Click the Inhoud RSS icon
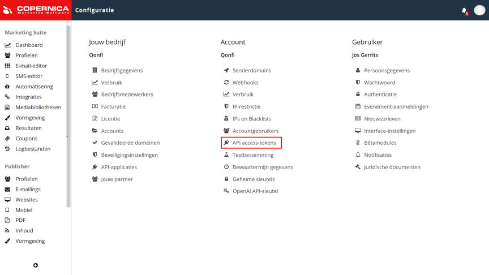 pyautogui.click(x=7, y=230)
